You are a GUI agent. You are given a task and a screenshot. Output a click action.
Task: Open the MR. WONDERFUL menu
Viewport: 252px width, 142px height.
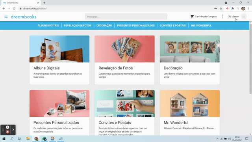pos(201,25)
